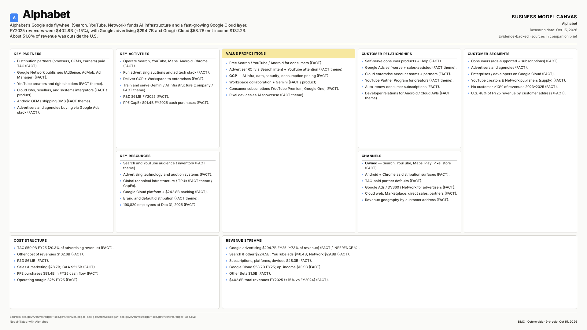Click 'Free Search / YouTube / Android for consumers'

click(276, 63)
